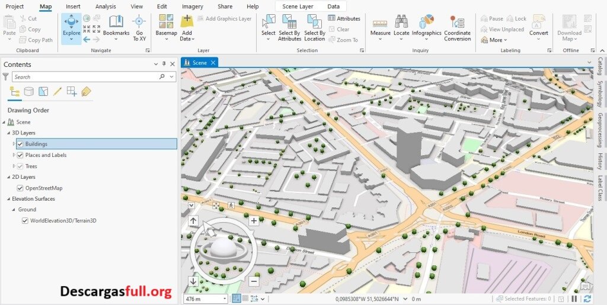Open the scale dropdown showing 476 m
Image resolution: width=607 pixels, height=305 pixels.
225,299
